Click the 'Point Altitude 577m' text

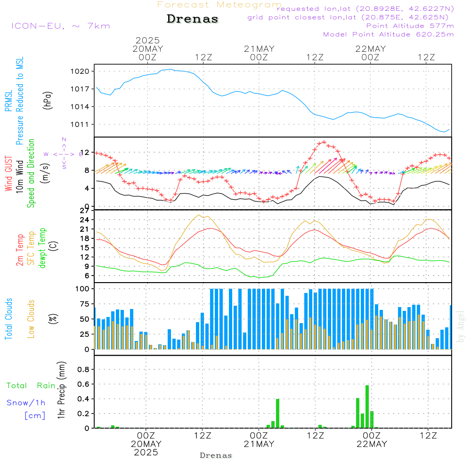pos(410,26)
